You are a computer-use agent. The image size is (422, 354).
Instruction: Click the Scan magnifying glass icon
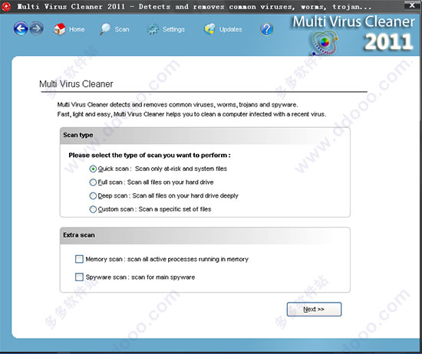105,29
